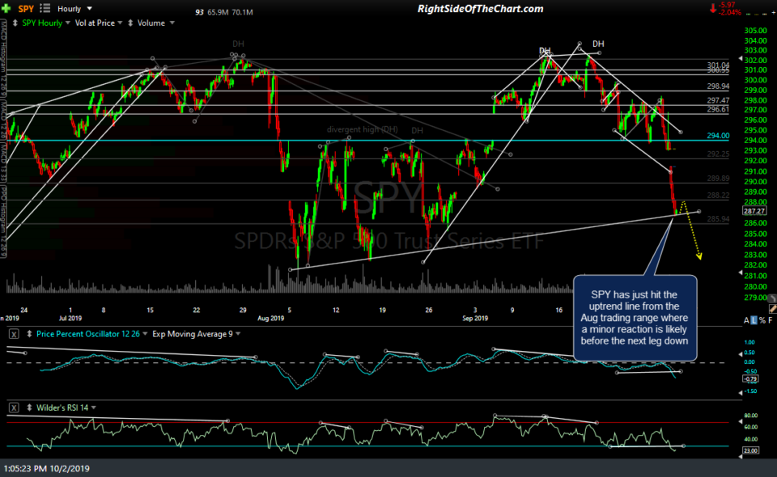Image resolution: width=777 pixels, height=477 pixels.
Task: Click the X icon on the Wilder's RSI panel
Action: [13, 407]
